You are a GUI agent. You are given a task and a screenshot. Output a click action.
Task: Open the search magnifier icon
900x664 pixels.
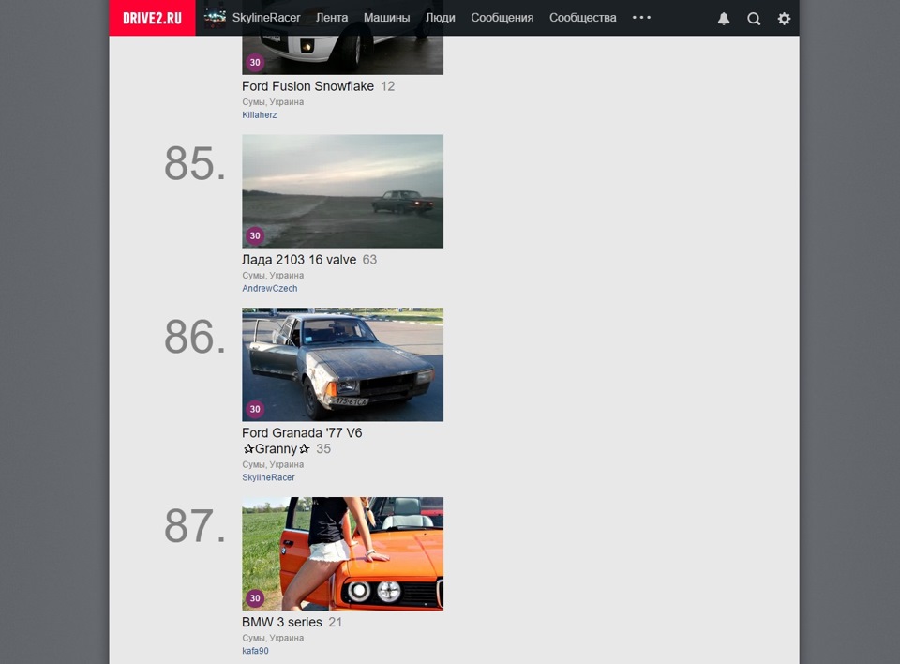(754, 19)
